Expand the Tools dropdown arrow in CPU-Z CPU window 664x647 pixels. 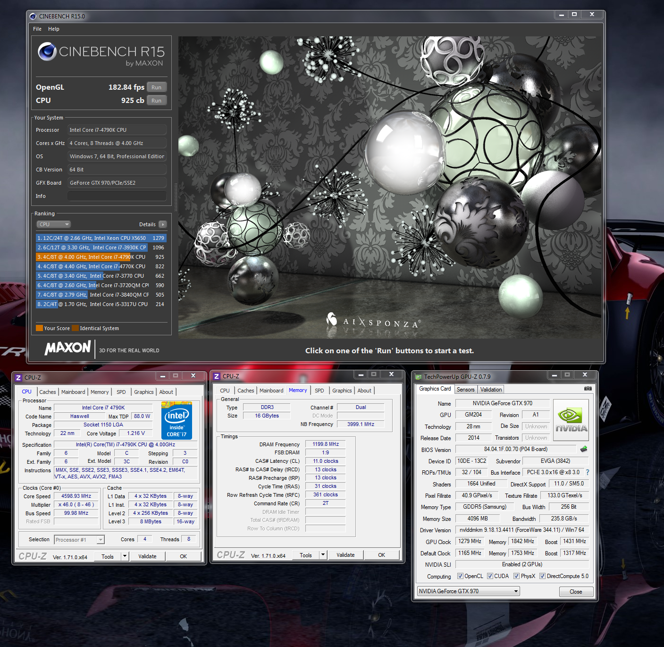pyautogui.click(x=125, y=556)
